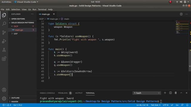Image resolution: width=191 pixels, height=107 pixels.
Task: Collapse the Solid Design Patterns folder section
Action: pos(23,23)
